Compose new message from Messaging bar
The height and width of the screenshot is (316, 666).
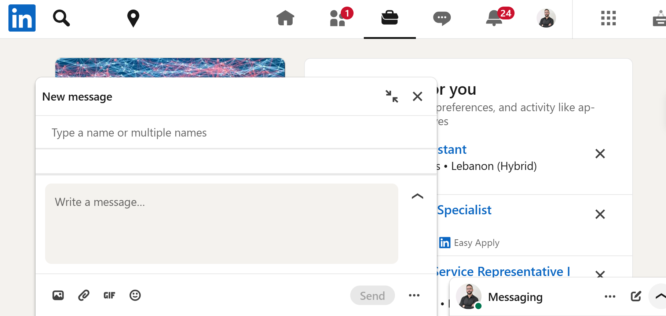636,297
